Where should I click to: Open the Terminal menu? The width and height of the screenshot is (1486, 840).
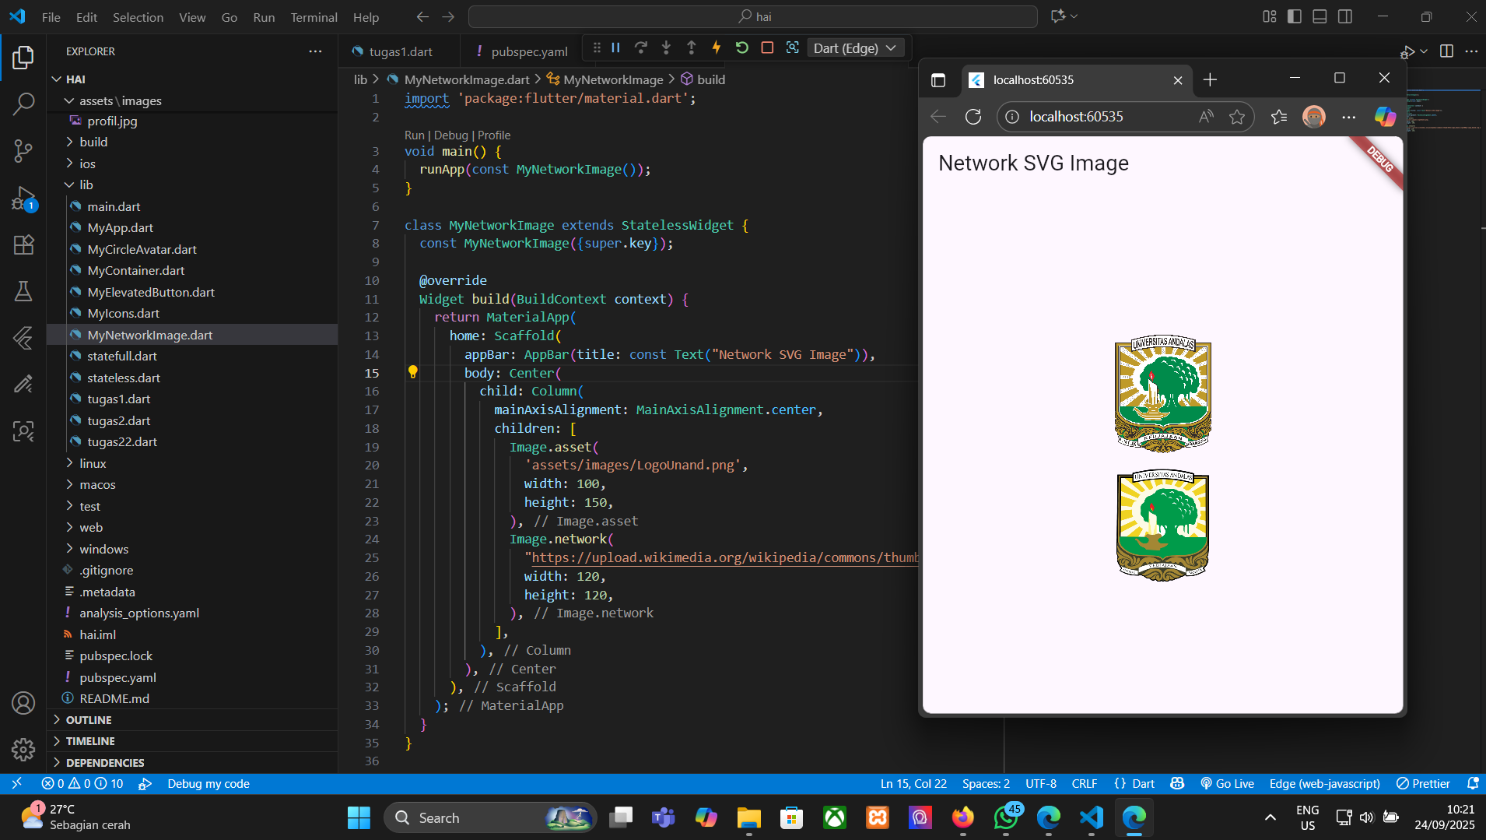[x=314, y=17]
